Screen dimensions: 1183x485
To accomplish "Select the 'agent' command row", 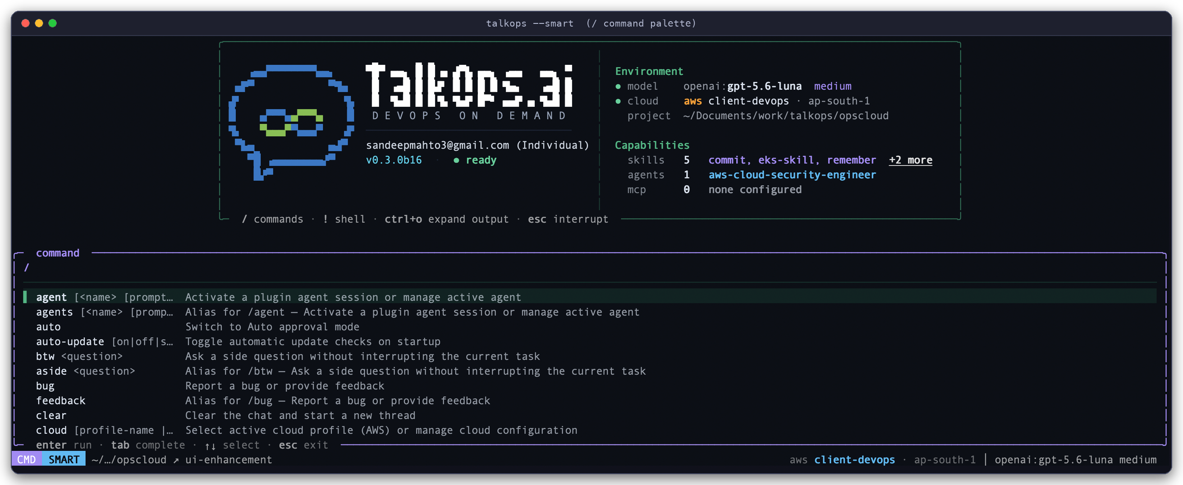I will click(590, 297).
